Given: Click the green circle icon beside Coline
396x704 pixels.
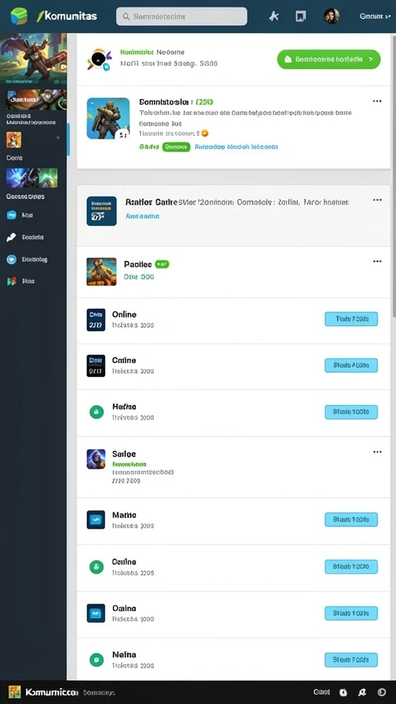Looking at the screenshot, I should [x=96, y=567].
